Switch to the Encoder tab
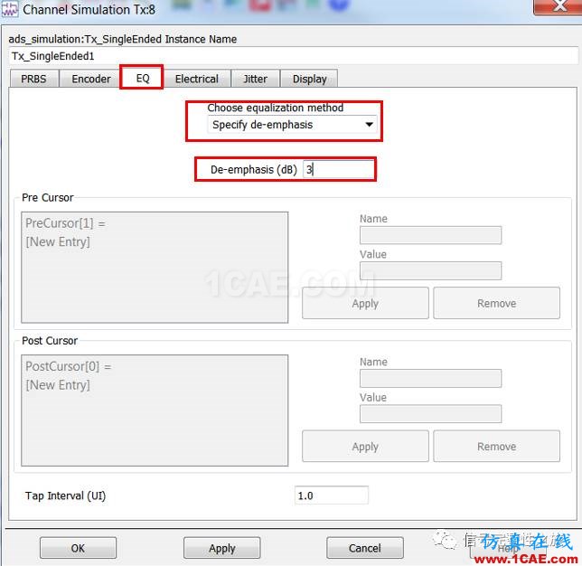 (x=91, y=79)
